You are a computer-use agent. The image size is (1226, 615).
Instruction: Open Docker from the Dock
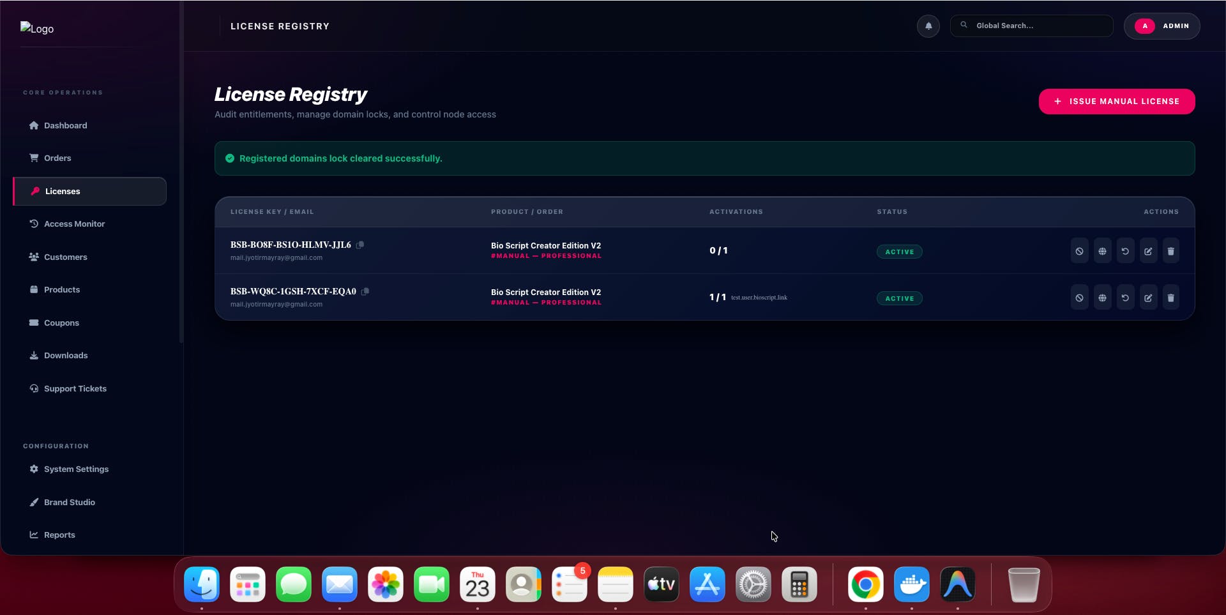(x=912, y=584)
